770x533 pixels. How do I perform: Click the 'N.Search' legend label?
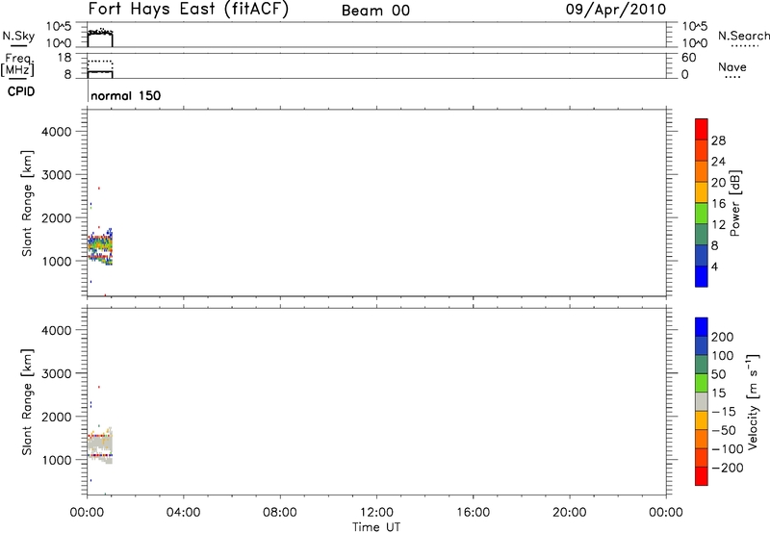[744, 36]
